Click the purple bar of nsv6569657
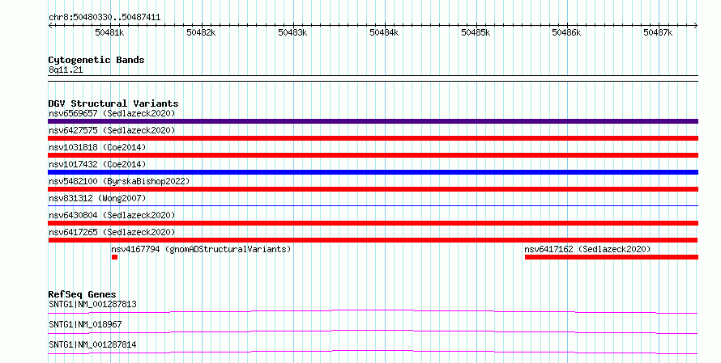Viewport: 721px width, 363px height. (373, 121)
